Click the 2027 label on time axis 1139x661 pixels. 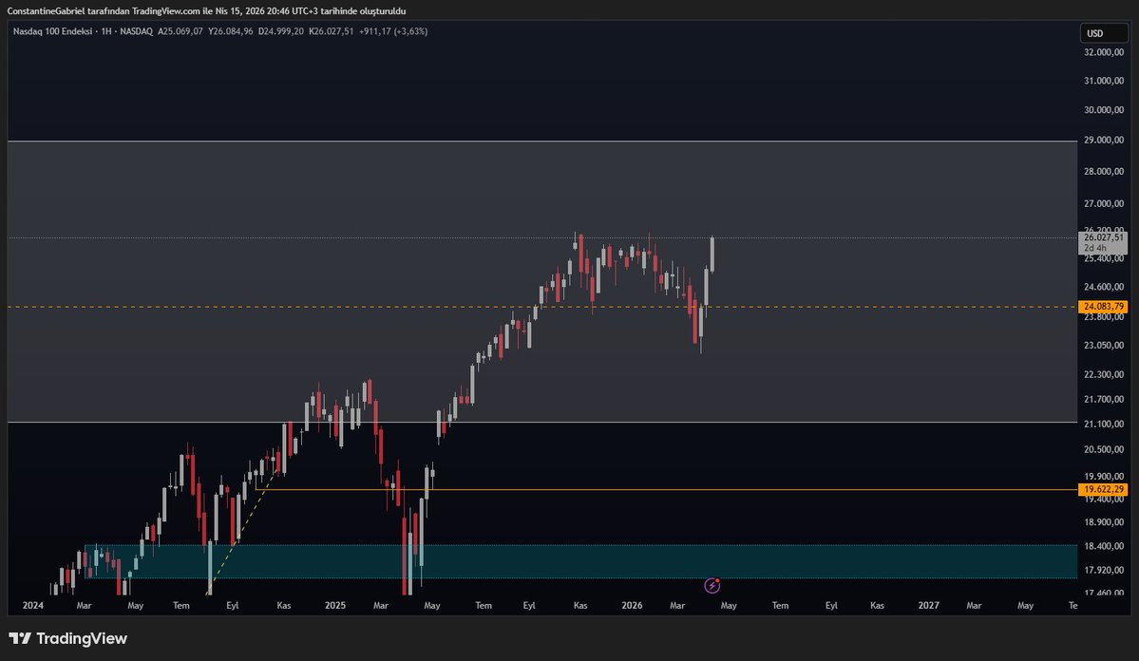(928, 605)
